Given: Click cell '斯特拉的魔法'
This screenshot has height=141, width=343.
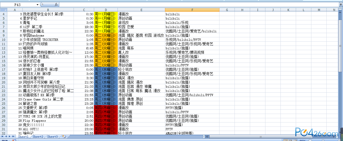Looking at the screenshot, I should 48,31.
